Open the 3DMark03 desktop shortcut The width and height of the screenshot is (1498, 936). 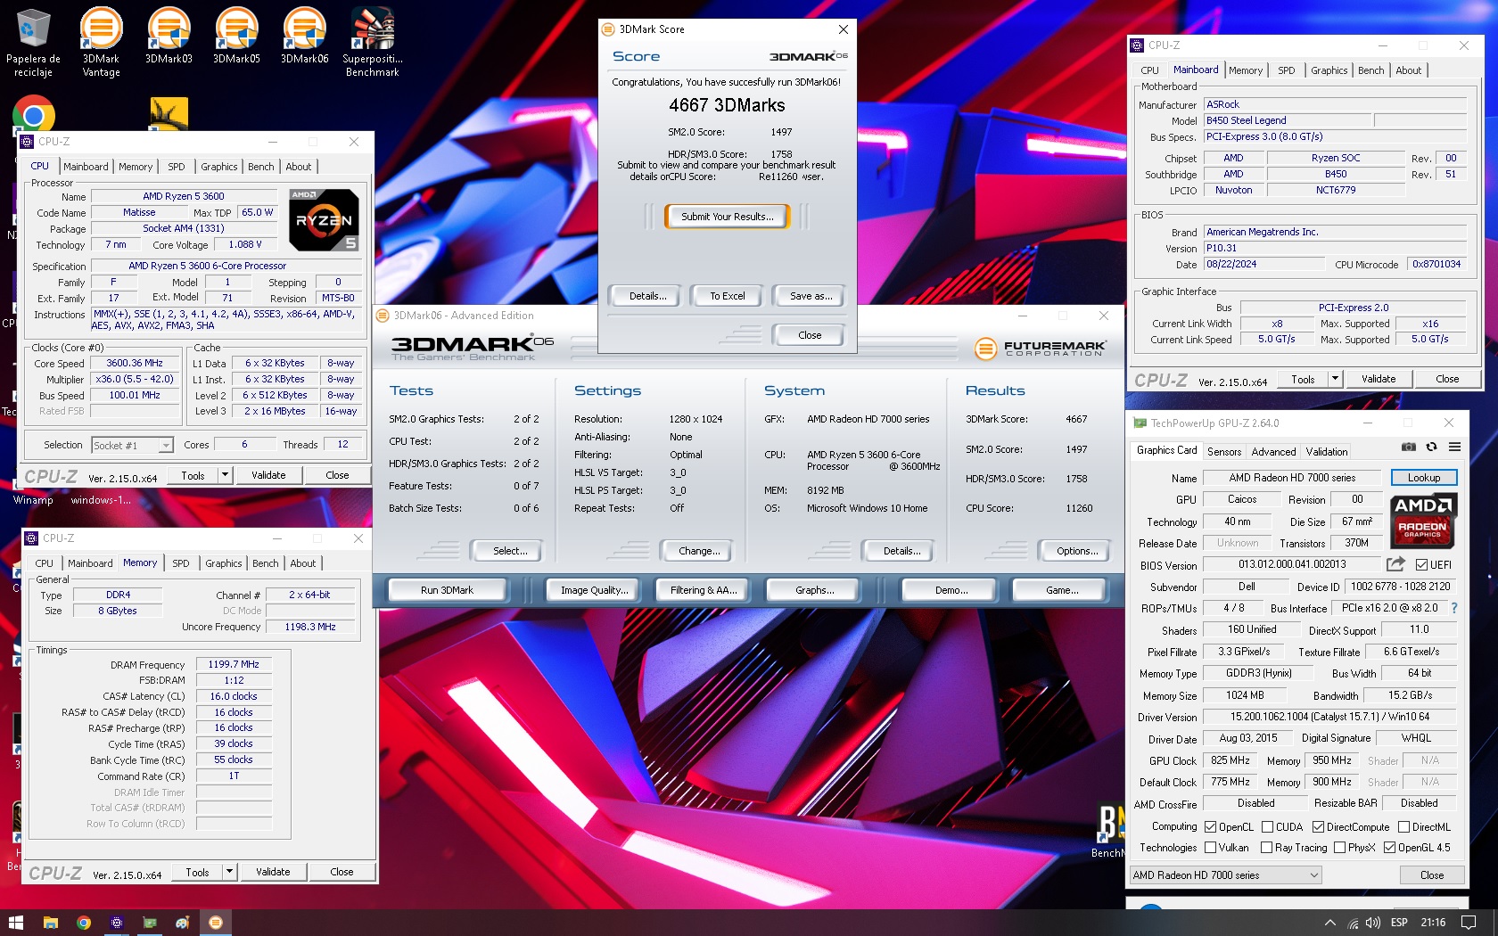coord(169,36)
